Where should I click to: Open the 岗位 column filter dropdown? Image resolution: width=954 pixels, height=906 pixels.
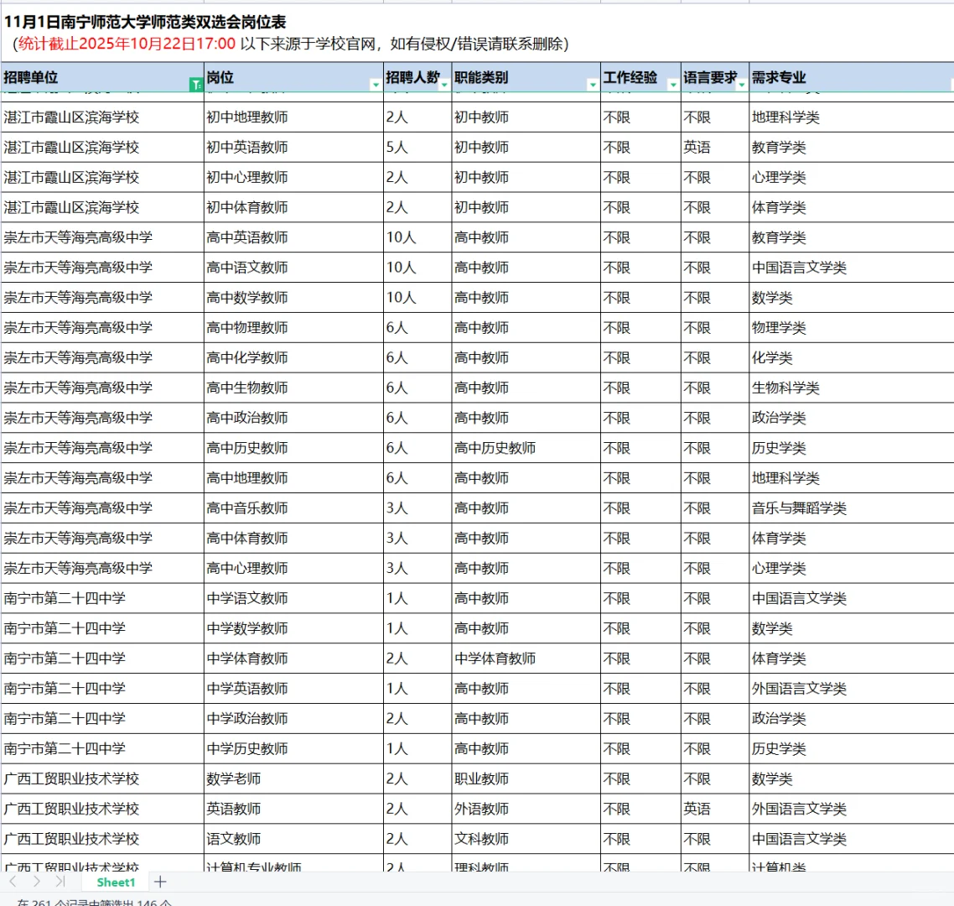click(x=376, y=85)
